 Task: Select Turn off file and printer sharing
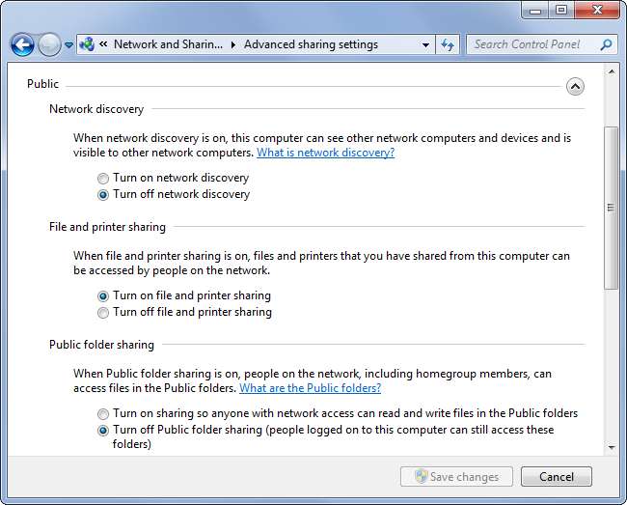point(103,313)
